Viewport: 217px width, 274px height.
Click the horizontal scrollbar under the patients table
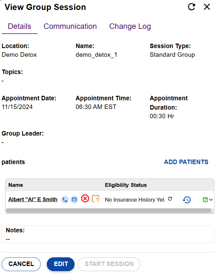point(108,211)
